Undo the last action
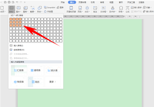 pos(17,2)
